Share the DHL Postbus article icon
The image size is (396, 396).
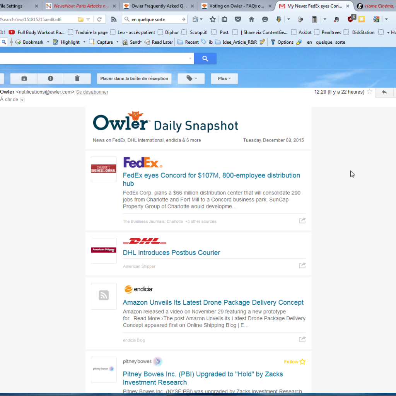[x=302, y=265]
